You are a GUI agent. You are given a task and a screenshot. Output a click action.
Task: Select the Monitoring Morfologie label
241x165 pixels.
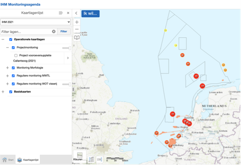(x=30, y=68)
